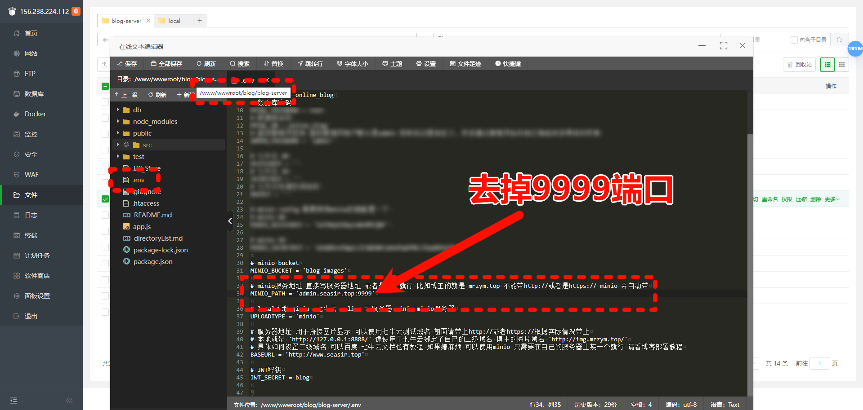Open 数据库 in the left sidebar

point(34,94)
